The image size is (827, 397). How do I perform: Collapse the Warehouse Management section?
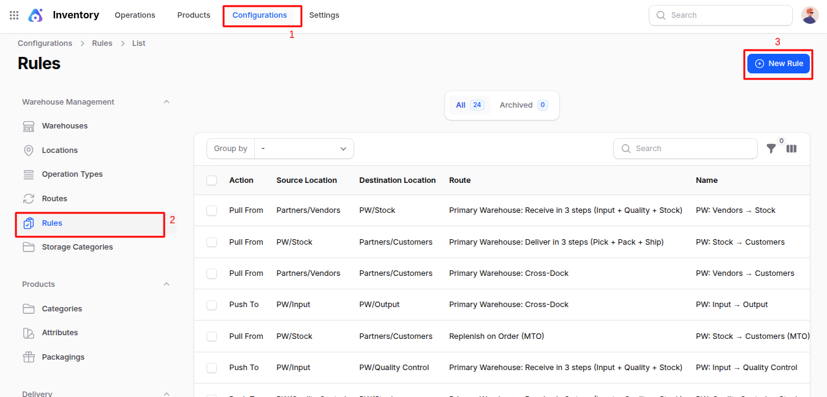click(x=167, y=102)
